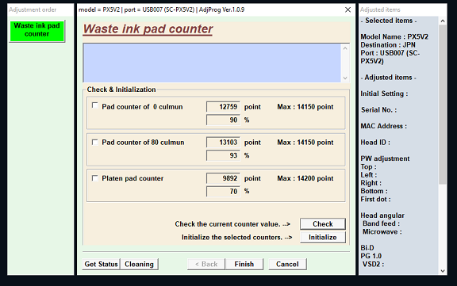Click the Destination : JPN line

388,45
